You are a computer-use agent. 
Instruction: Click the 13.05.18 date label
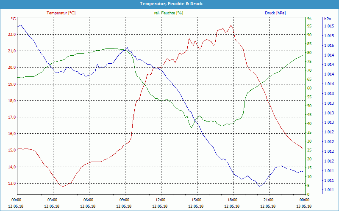(x=304, y=206)
